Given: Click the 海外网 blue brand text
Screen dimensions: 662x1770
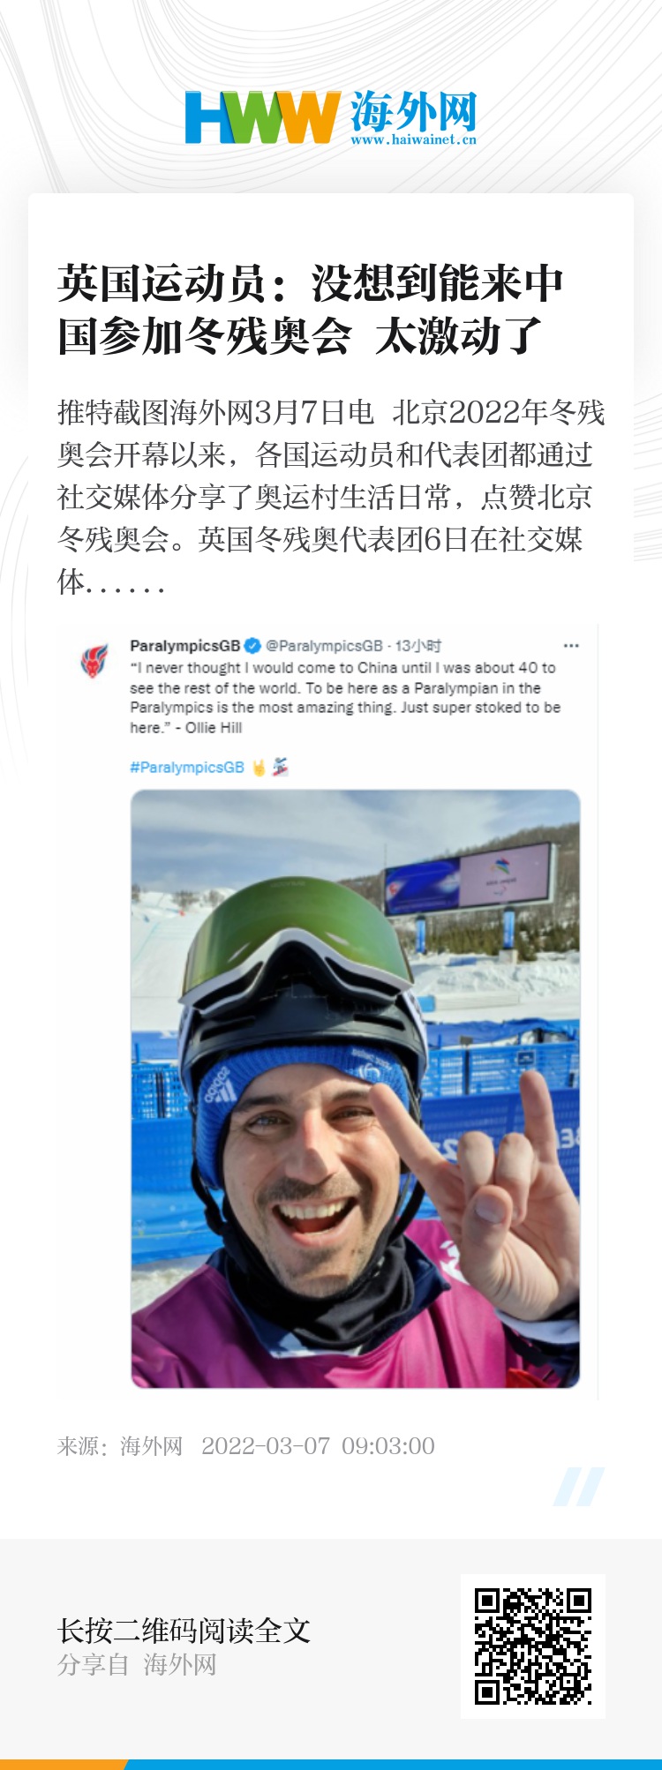Looking at the screenshot, I should pyautogui.click(x=413, y=110).
